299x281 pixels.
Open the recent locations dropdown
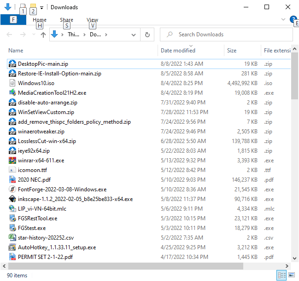point(34,34)
